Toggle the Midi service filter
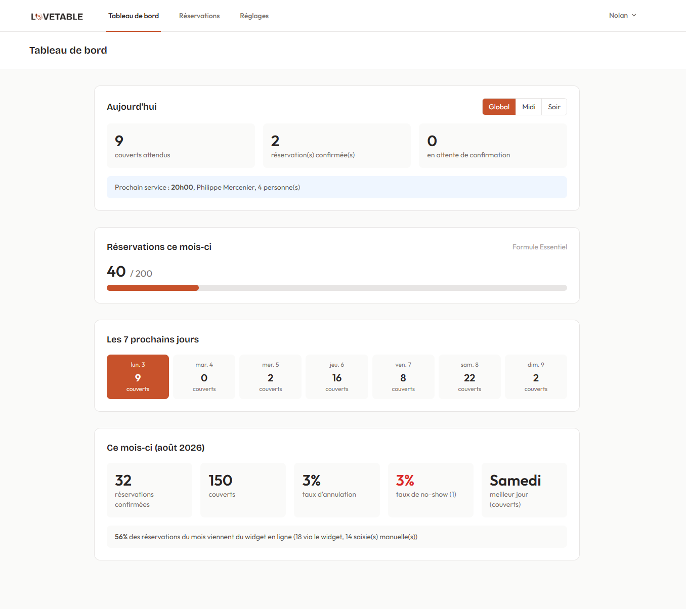This screenshot has height=609, width=686. click(x=529, y=107)
